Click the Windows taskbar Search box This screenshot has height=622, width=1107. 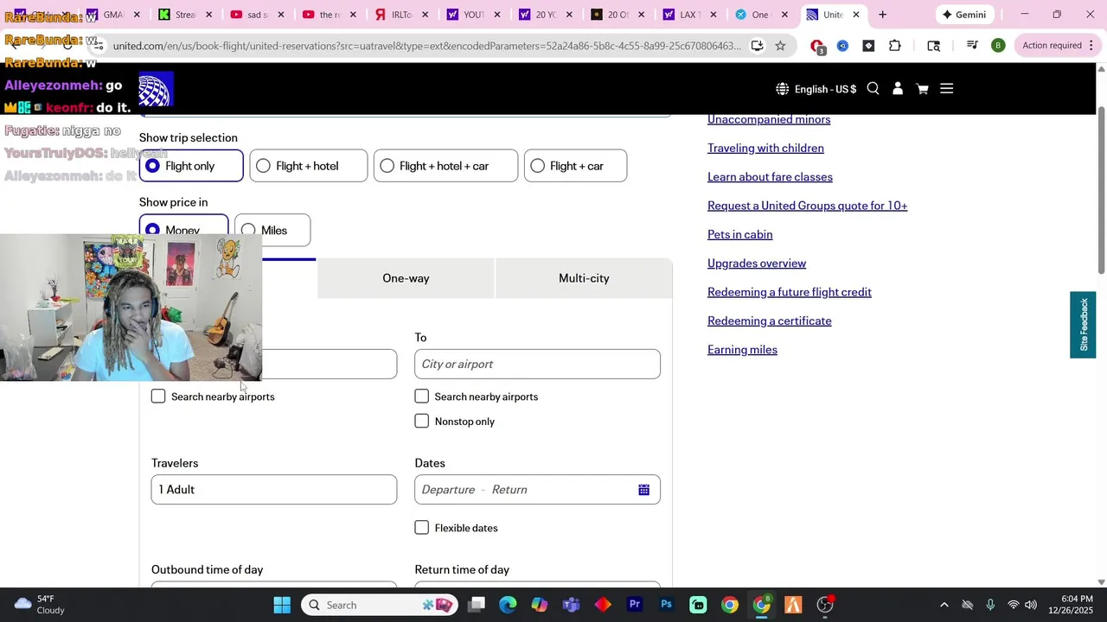coord(381,605)
